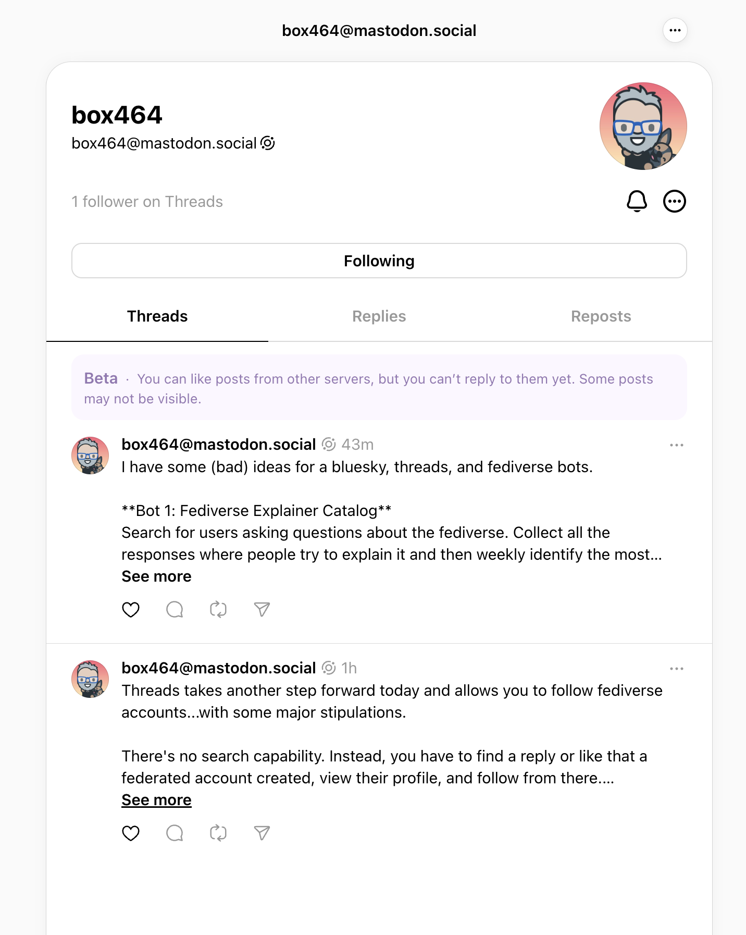This screenshot has width=746, height=935.
Task: Like the bot ideas post
Action: (x=131, y=609)
